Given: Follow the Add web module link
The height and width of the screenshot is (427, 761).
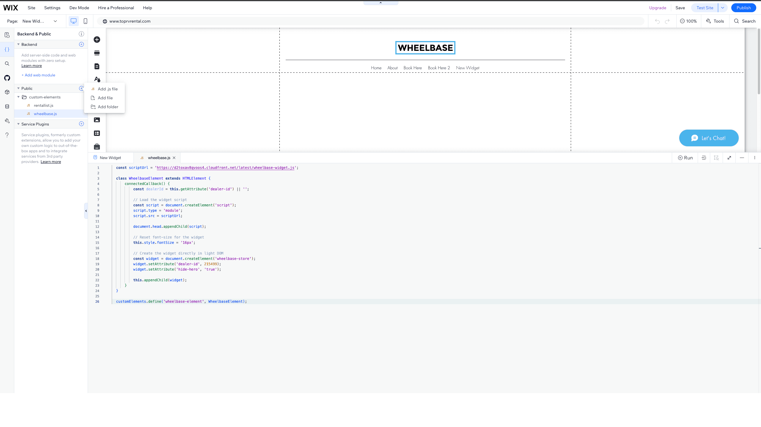Looking at the screenshot, I should [x=38, y=75].
